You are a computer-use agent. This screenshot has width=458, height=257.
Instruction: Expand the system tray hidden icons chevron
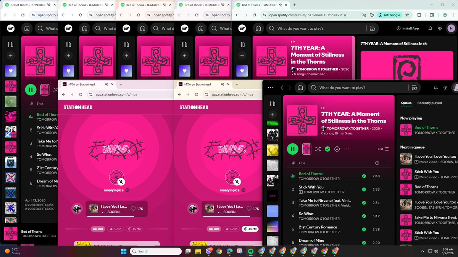pyautogui.click(x=423, y=251)
